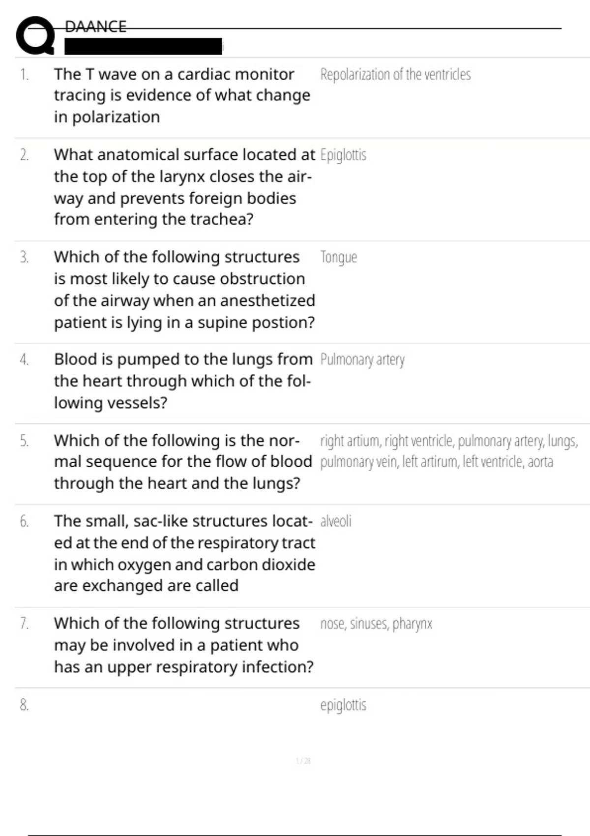590x836 pixels.
Task: Click the "alveoli" answer
Action: click(336, 521)
